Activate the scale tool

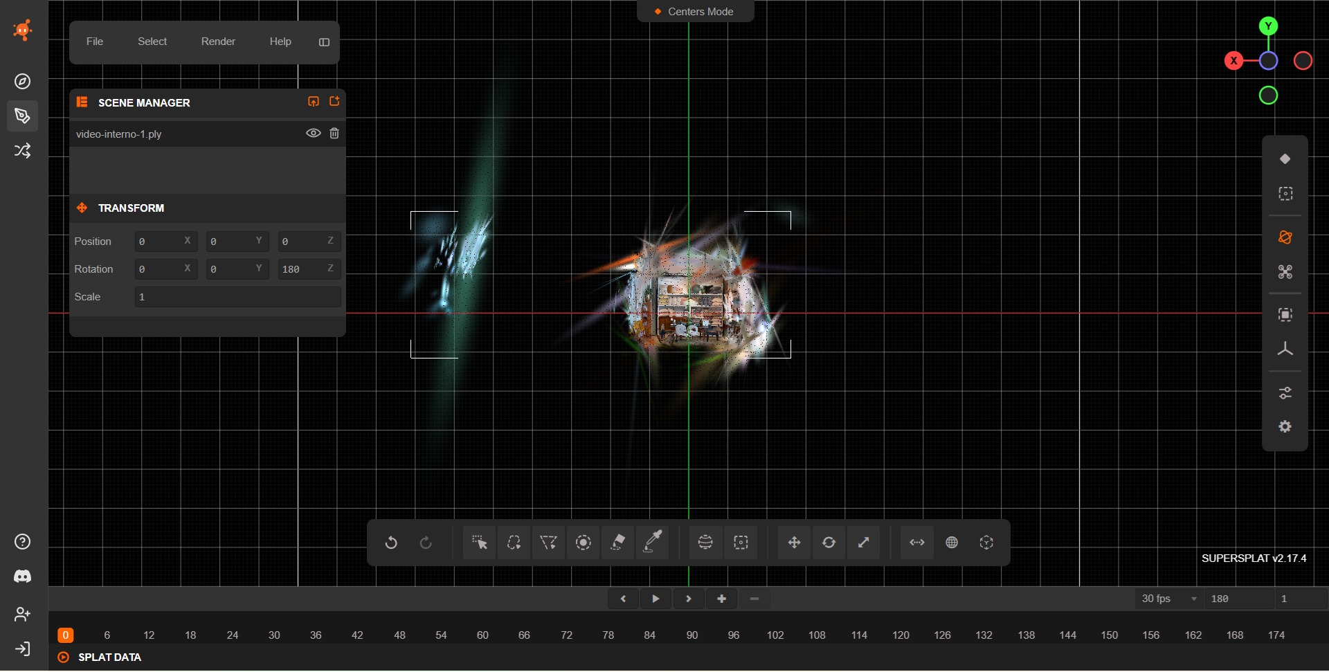pos(863,543)
